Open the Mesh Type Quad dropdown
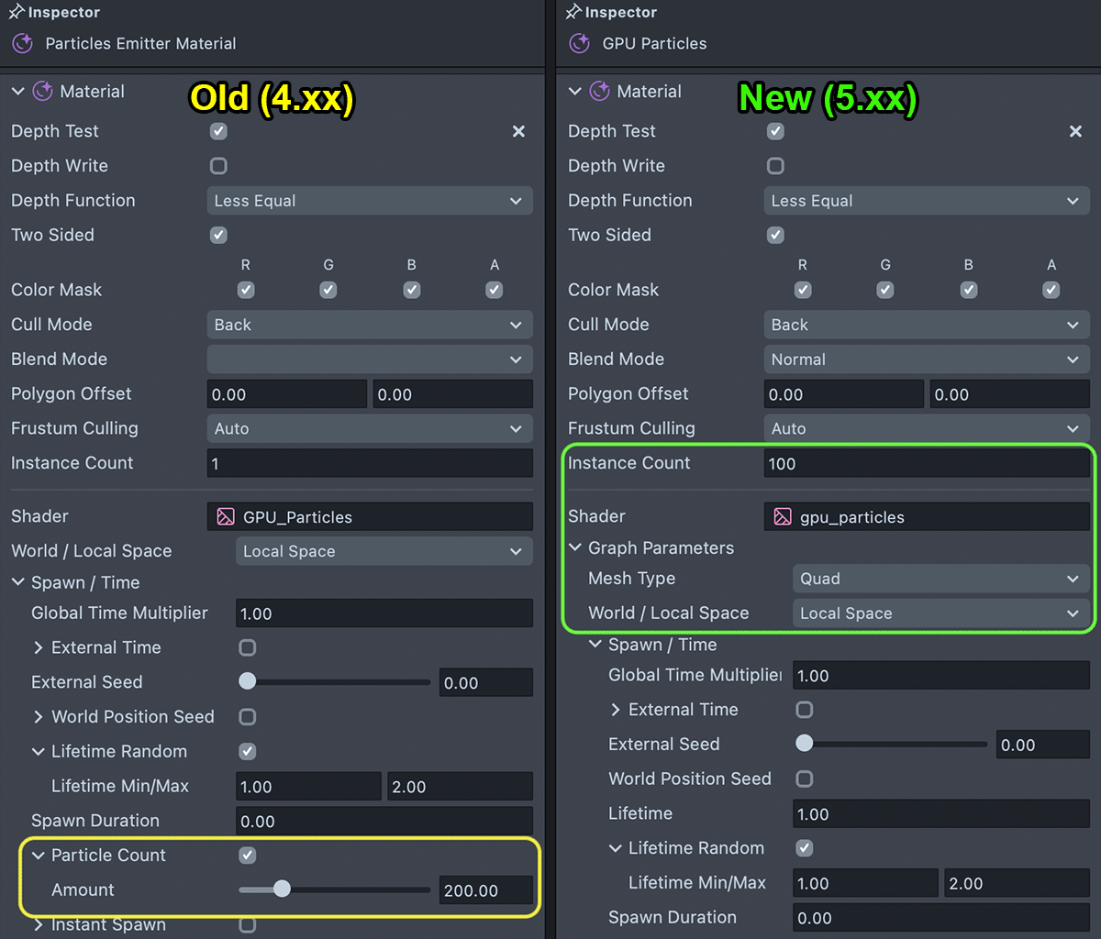This screenshot has height=939, width=1101. coord(940,579)
